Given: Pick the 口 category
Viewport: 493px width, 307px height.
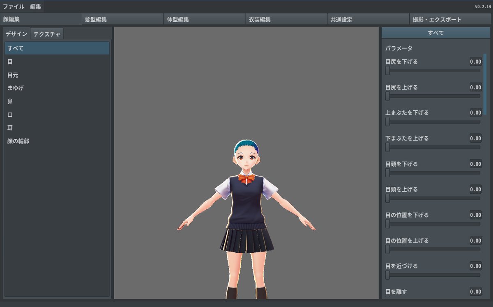Looking at the screenshot, I should click(10, 115).
